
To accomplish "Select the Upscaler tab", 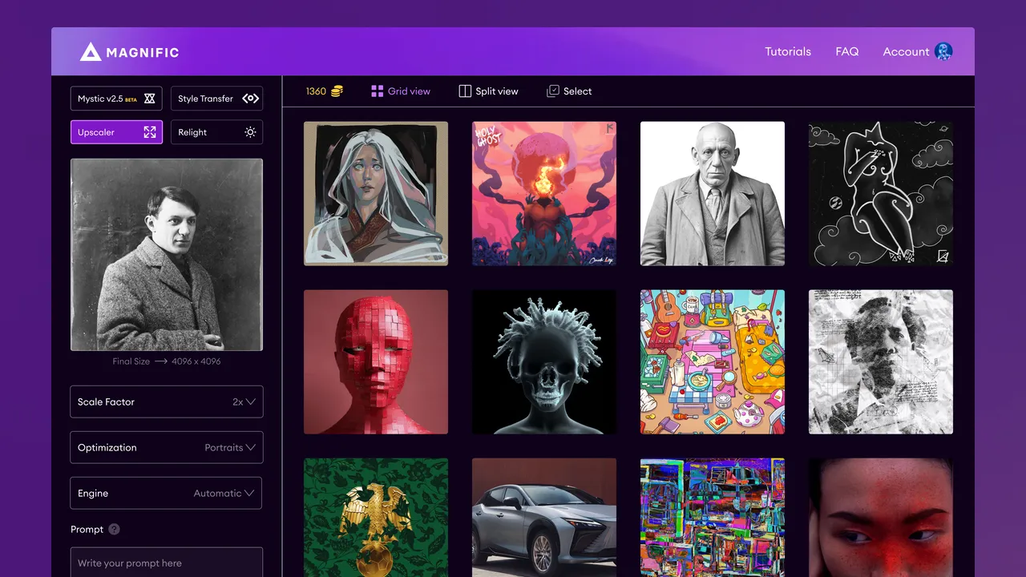I will [116, 132].
